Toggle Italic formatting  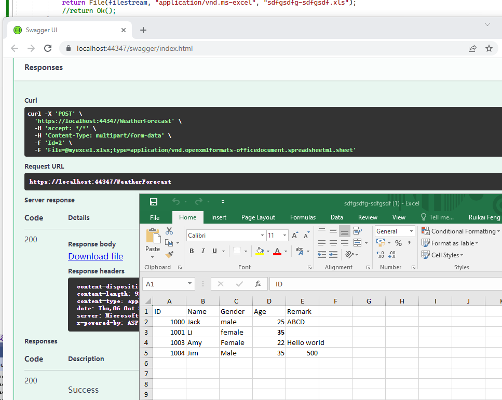(x=202, y=251)
